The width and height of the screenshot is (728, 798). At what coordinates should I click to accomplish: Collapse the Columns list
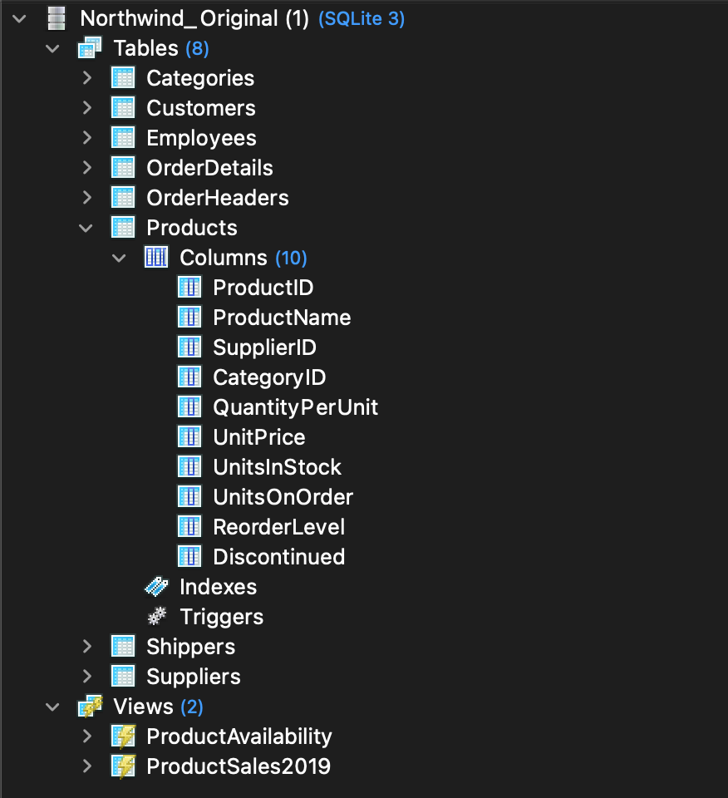119,257
